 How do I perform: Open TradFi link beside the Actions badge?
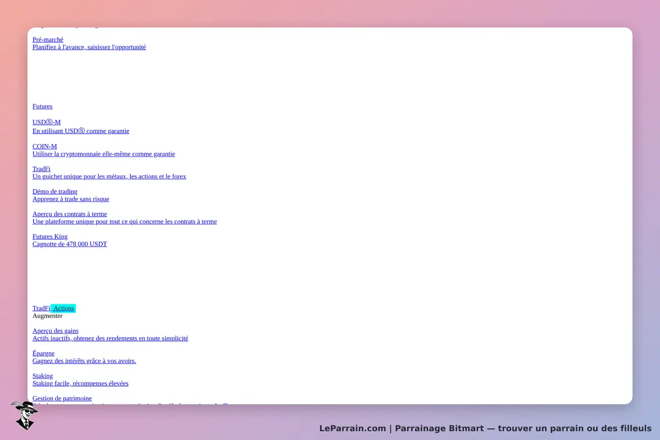tap(41, 309)
